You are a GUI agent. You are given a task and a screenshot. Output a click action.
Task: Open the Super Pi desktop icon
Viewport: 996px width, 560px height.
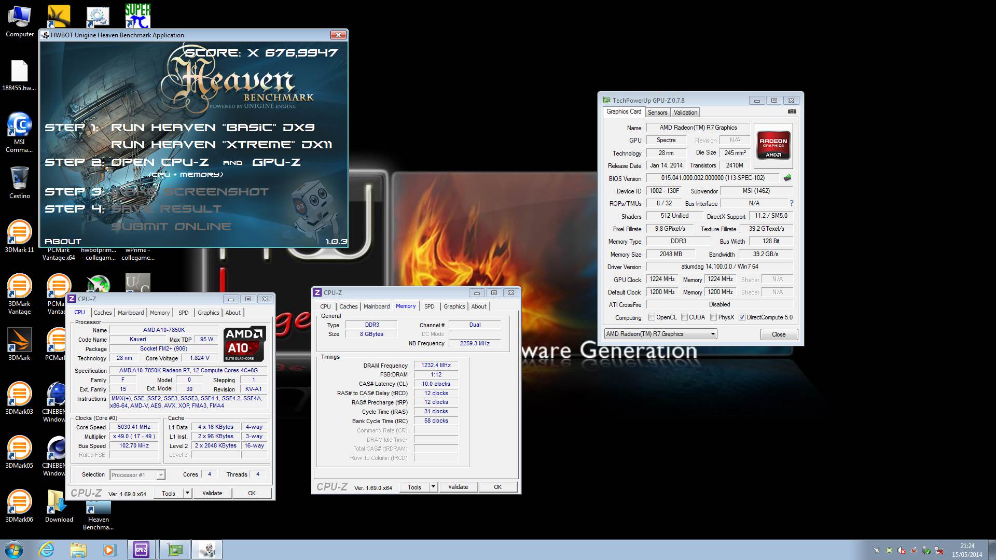(x=137, y=15)
